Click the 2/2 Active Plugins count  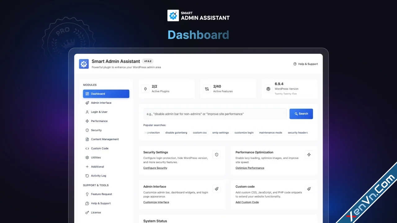154,86
